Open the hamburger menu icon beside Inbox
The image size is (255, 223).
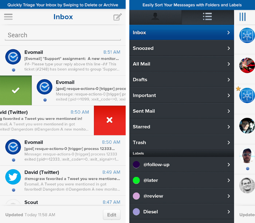pos(8,17)
